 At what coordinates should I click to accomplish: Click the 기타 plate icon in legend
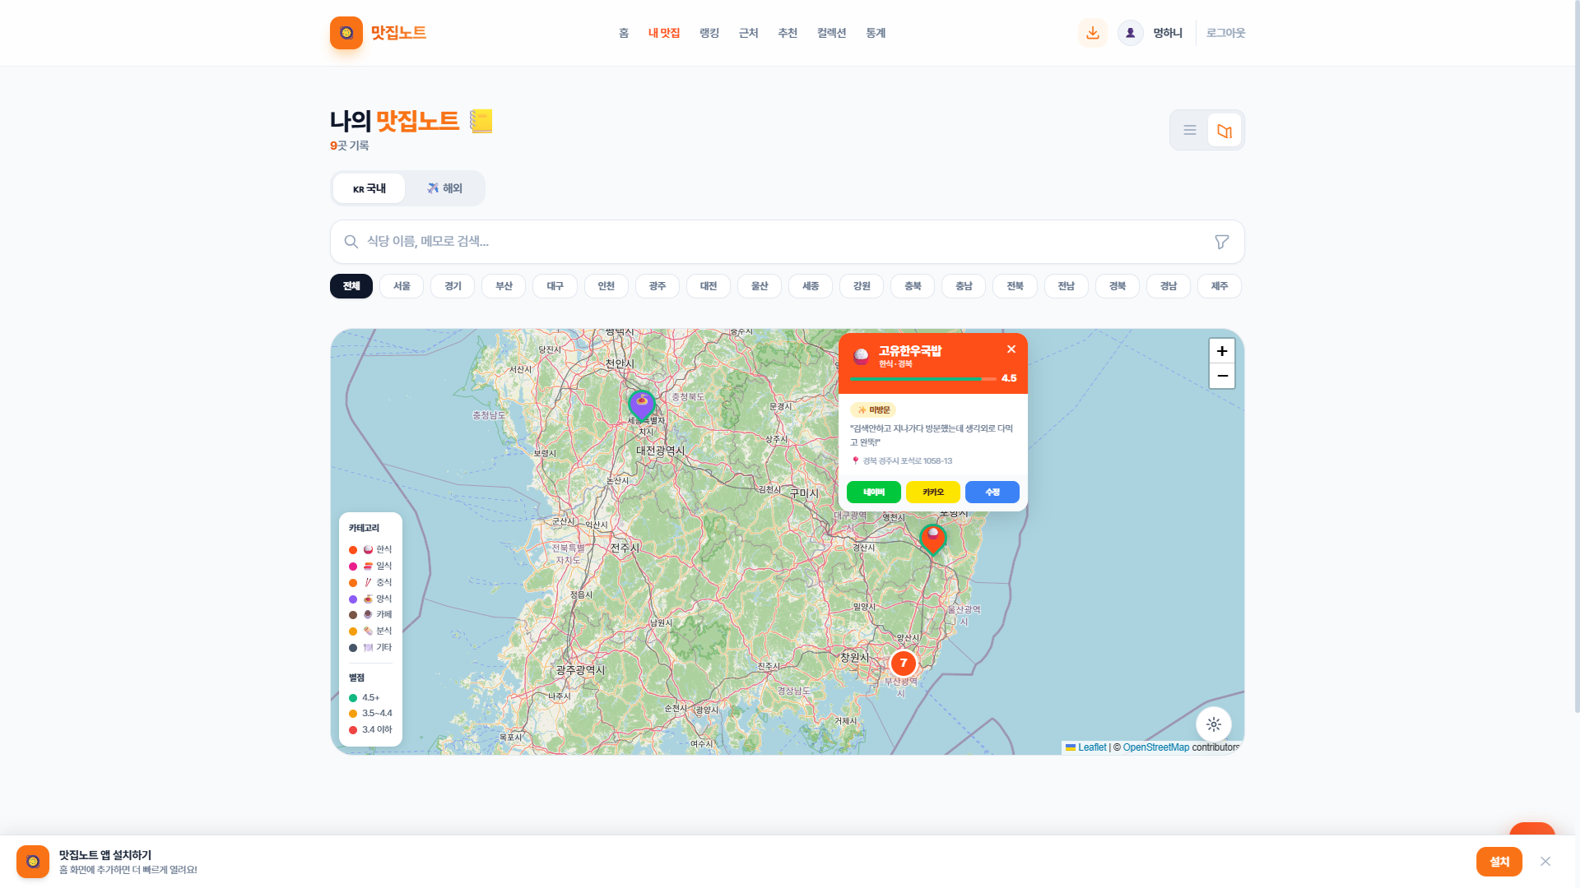pyautogui.click(x=368, y=648)
